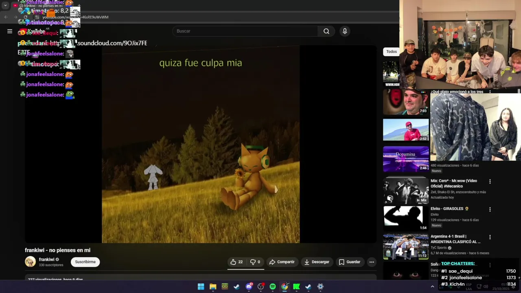Open Argentina 4-1 Brasil video title

pos(455,239)
